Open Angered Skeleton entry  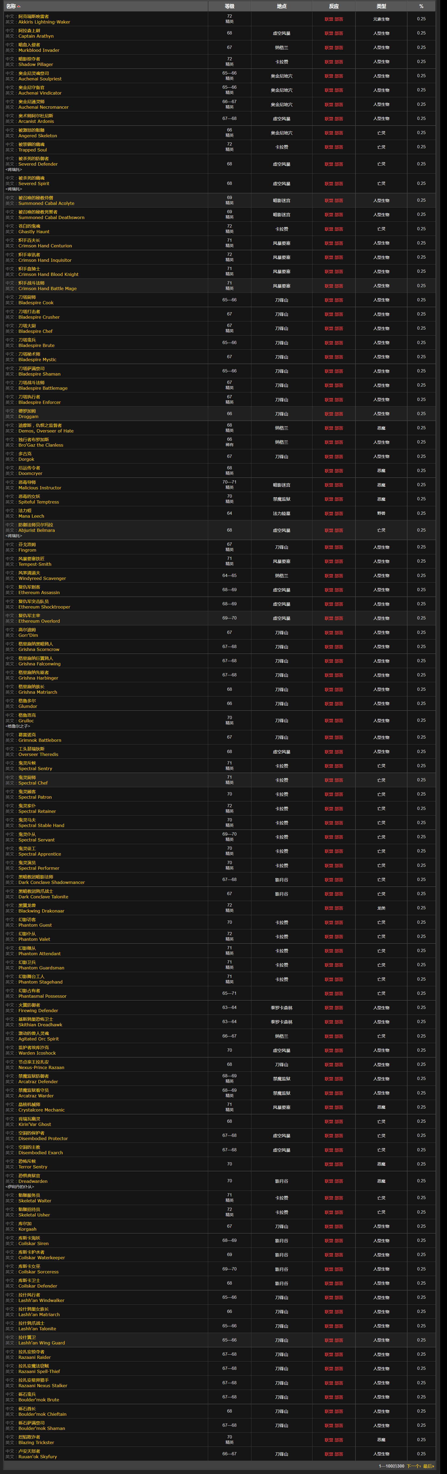pyautogui.click(x=38, y=136)
